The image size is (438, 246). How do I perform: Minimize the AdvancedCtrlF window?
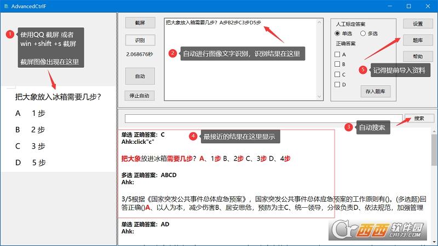pyautogui.click(x=390, y=6)
